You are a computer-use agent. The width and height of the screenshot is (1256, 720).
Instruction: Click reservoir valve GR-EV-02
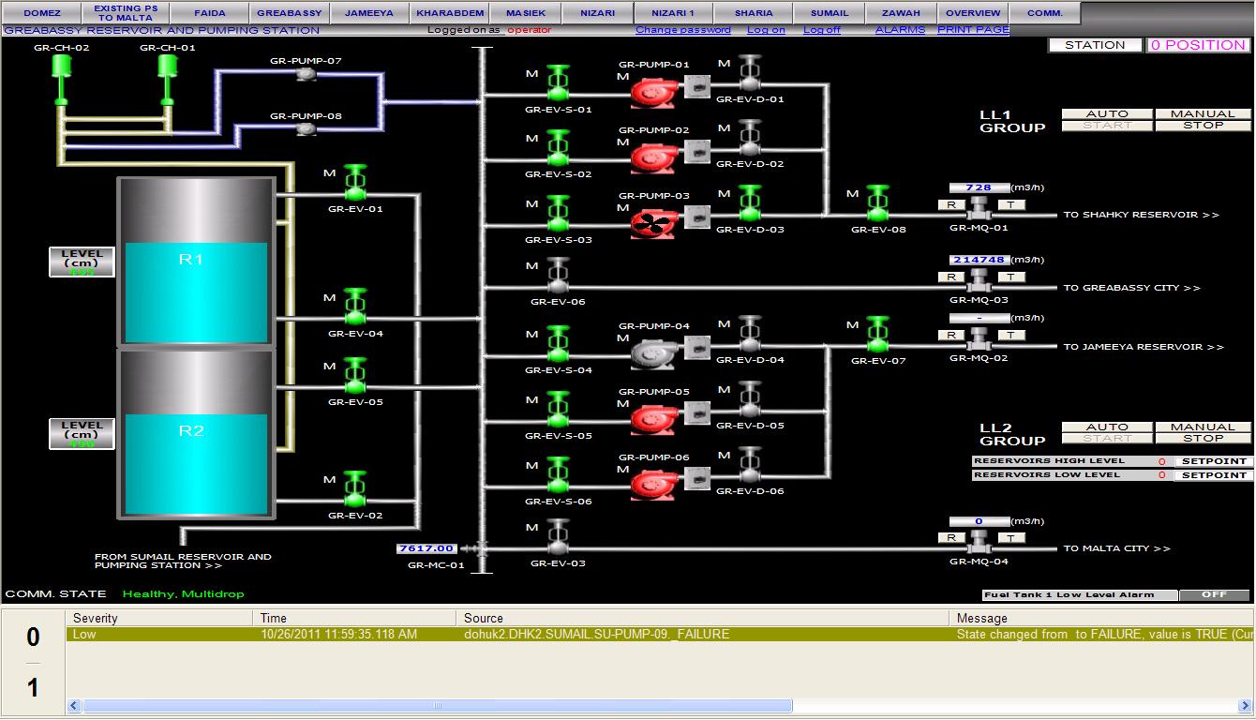354,490
